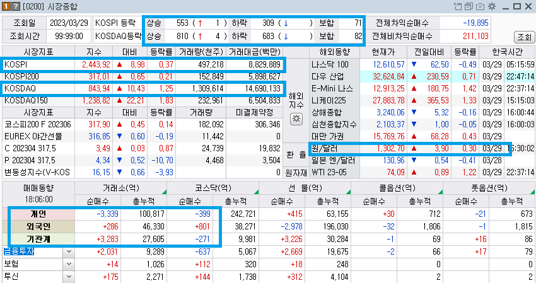Select the WTI 23-05 commodity row
Screen dimensions: 536x283
(422, 172)
